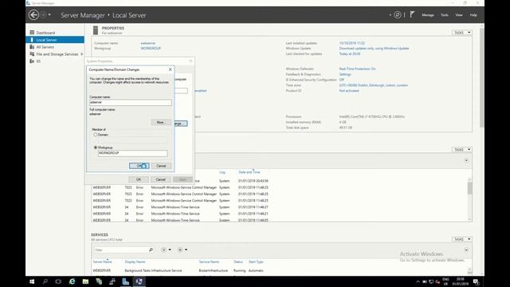The image size is (510, 287).
Task: Click the webserver computer name link
Action: pyautogui.click(x=148, y=43)
